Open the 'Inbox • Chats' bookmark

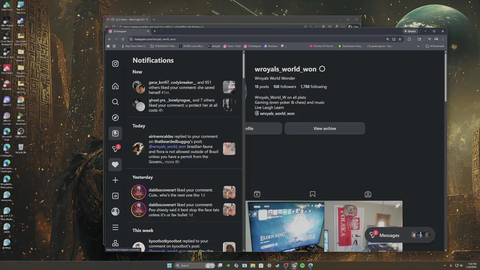[232, 46]
